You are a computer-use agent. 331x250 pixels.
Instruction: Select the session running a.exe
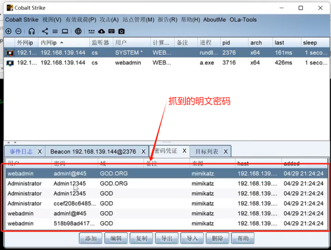point(167,63)
